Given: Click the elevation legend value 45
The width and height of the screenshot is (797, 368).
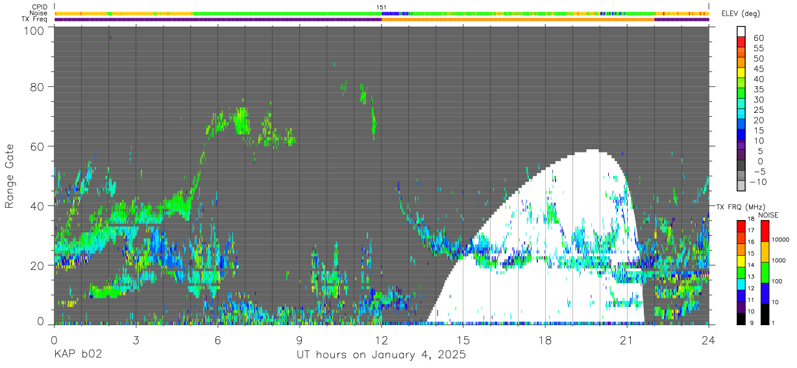Looking at the screenshot, I should tap(758, 68).
